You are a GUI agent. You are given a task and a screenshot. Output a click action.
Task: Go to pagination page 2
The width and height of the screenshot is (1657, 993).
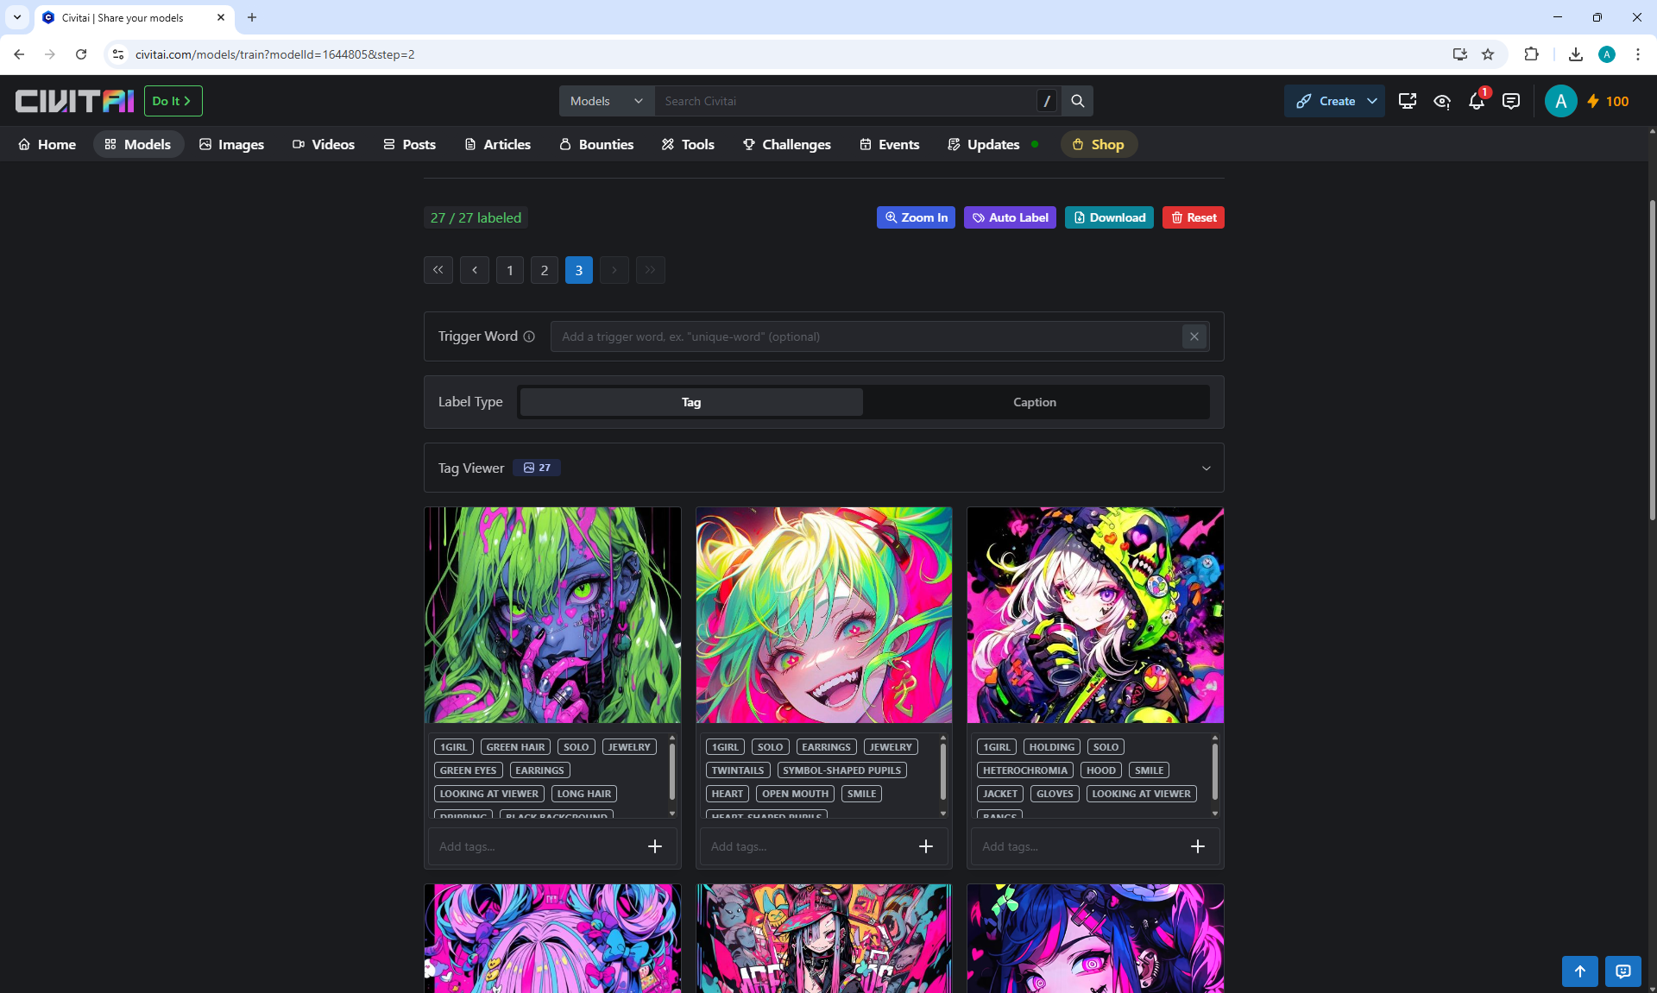pos(544,270)
